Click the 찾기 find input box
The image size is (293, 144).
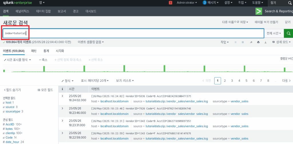point(278,3)
